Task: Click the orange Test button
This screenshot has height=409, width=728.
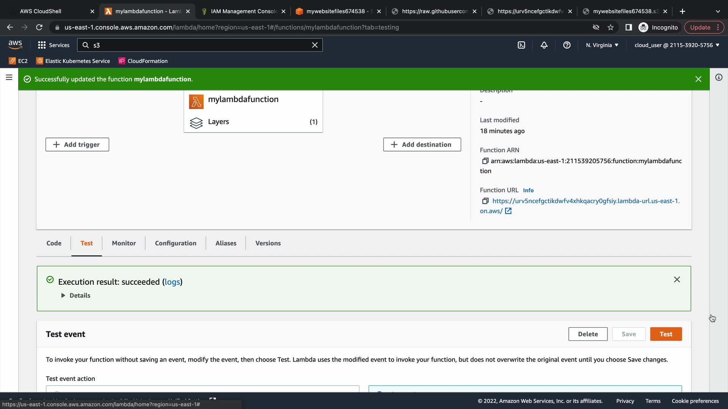Action: [666, 334]
